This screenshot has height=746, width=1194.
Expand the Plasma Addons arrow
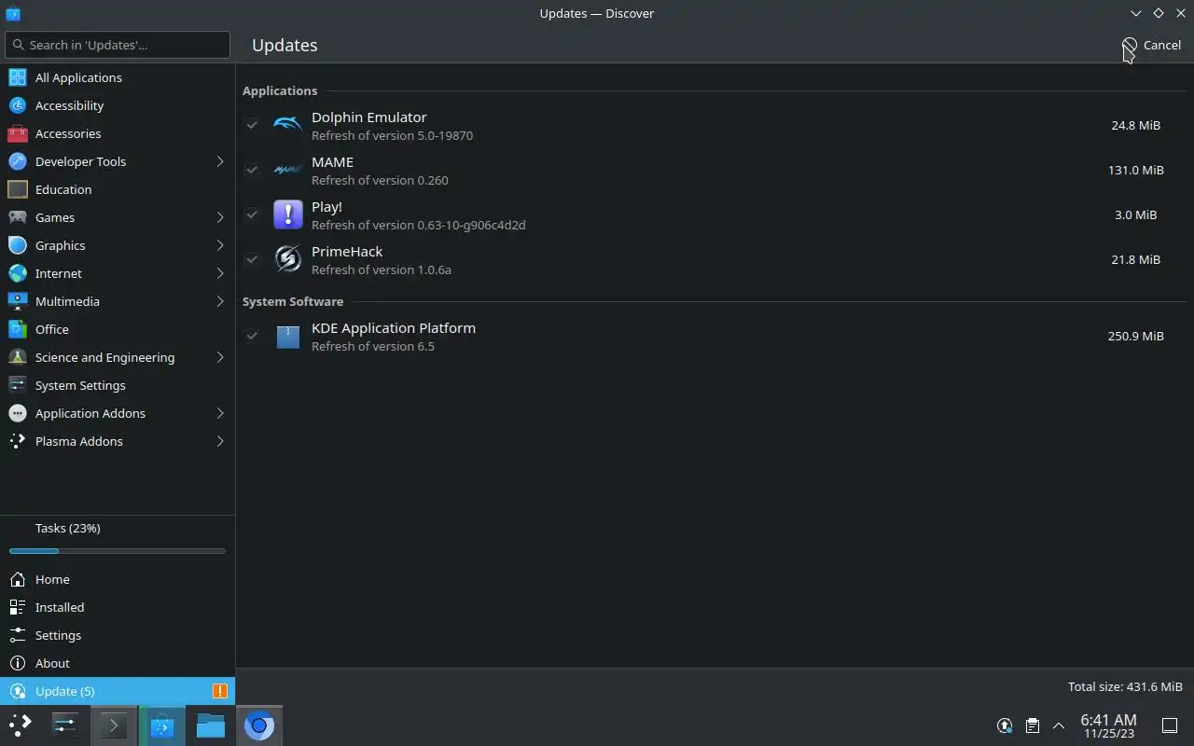click(x=220, y=441)
